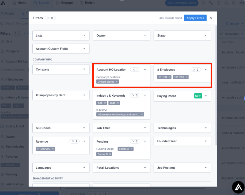245x195 pixels.
Task: Select Lists in sidebar filters
Action: pos(9,41)
